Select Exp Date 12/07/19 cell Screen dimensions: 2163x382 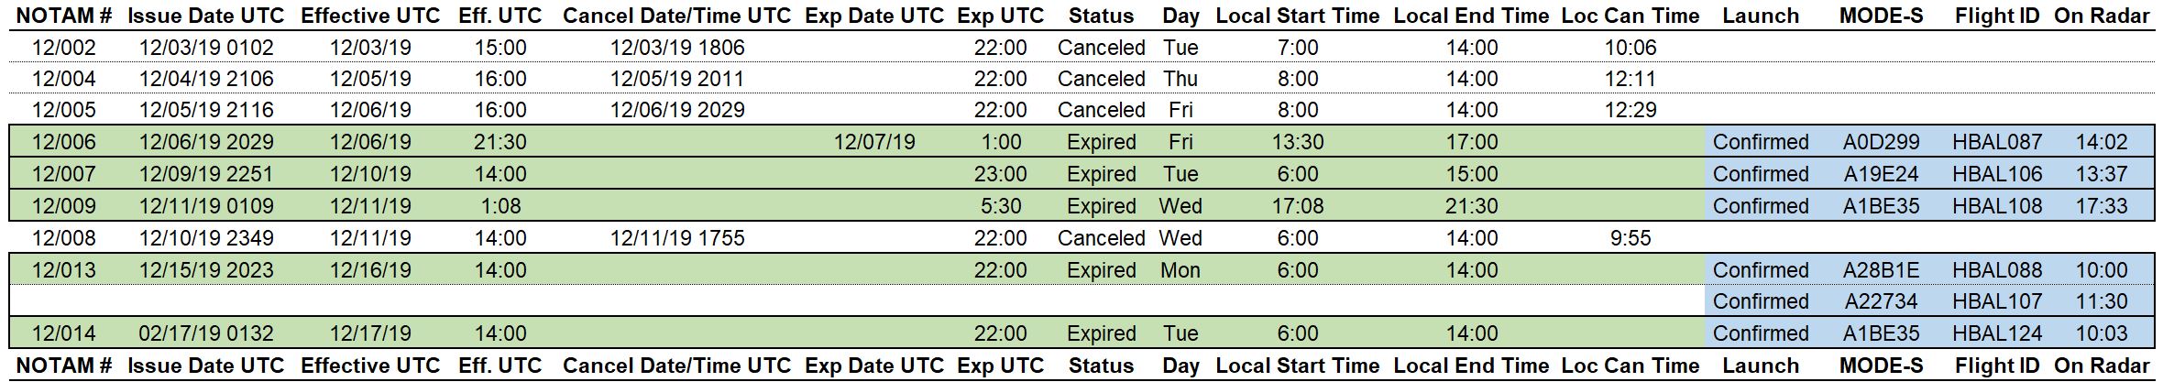click(874, 142)
